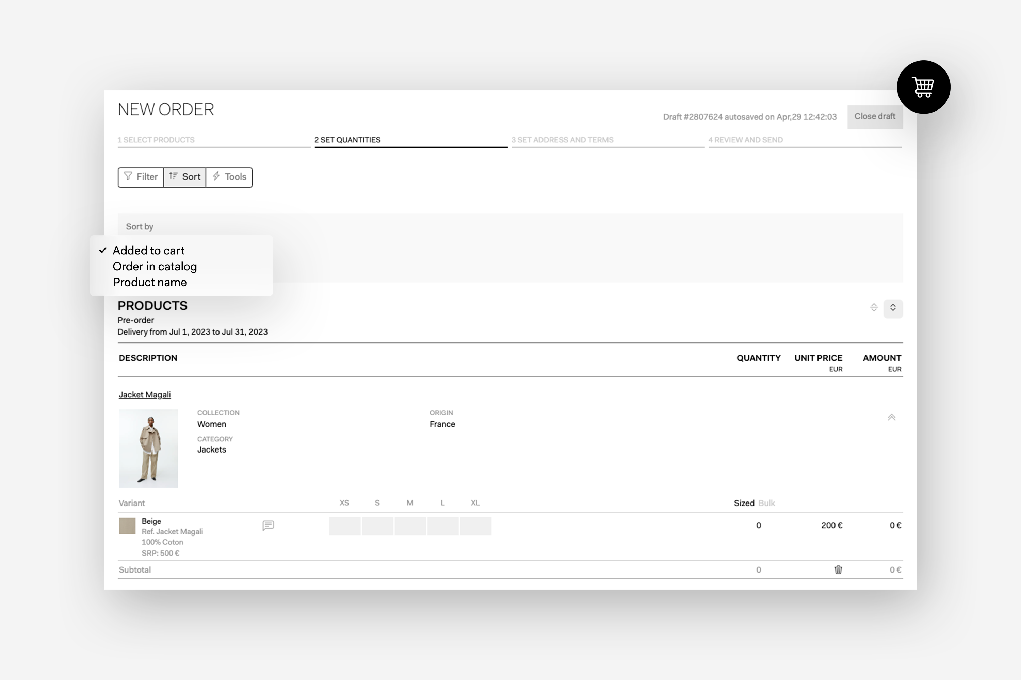Click the Filter funnel icon

(129, 176)
